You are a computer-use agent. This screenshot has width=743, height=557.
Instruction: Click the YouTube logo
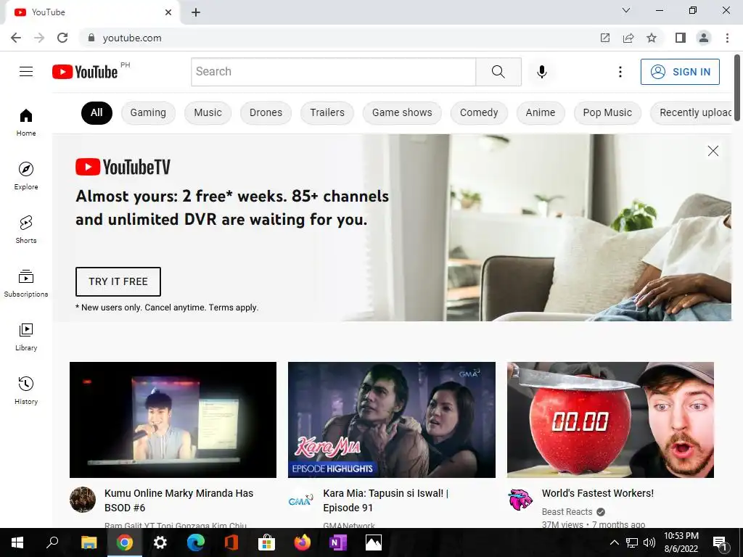tap(85, 72)
